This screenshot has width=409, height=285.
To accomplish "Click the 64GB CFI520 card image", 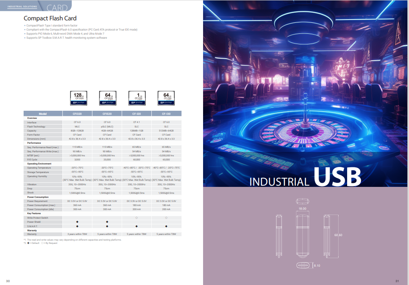I will pos(108,98).
